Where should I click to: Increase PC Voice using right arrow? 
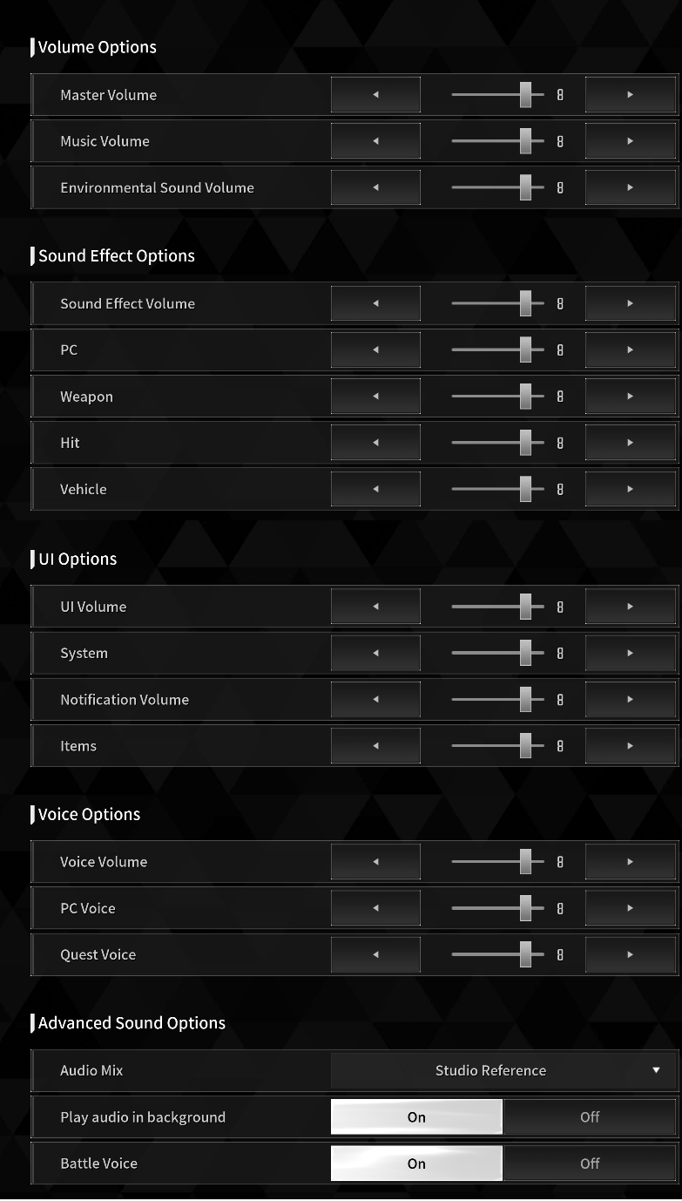631,908
